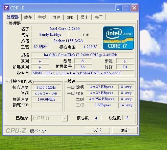Click the 步进 value 6
The width and height of the screenshot is (167, 150).
[125, 61]
